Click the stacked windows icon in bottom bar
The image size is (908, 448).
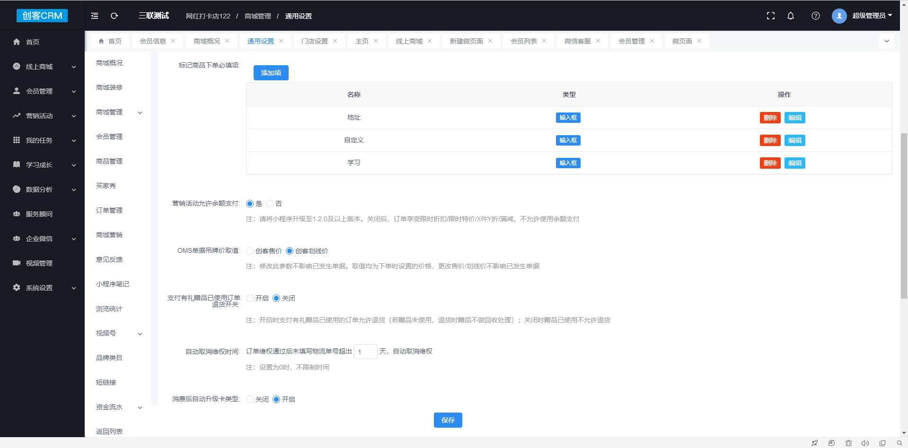882,443
